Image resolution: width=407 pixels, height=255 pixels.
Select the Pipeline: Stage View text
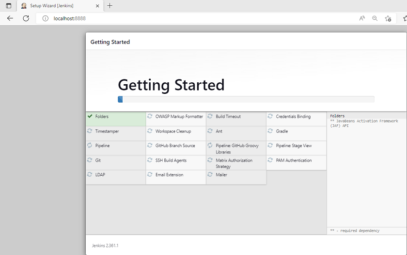point(294,145)
